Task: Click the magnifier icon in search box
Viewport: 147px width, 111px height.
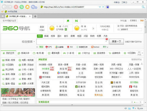Action: (143, 7)
